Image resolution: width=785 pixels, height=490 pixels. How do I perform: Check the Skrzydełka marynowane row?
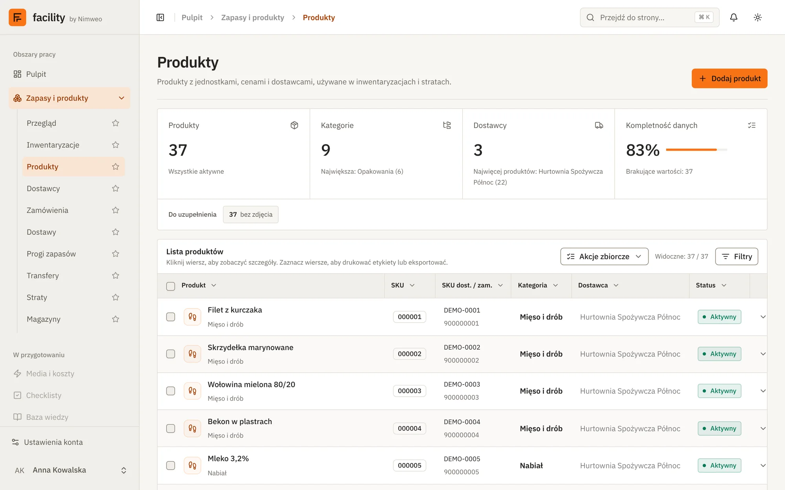(170, 354)
